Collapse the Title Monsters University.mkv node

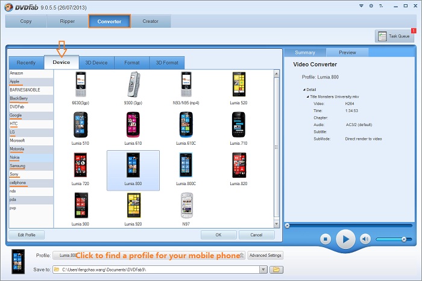307,96
